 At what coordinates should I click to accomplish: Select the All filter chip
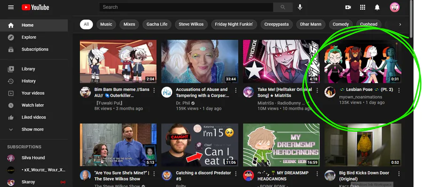pos(86,24)
